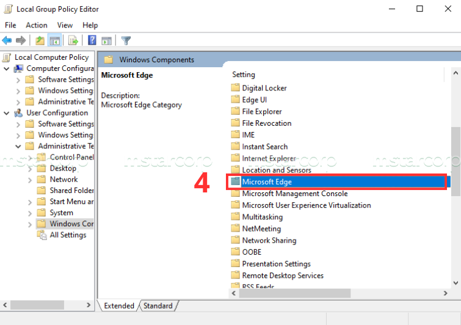Select Desktop in the policy tree
The height and width of the screenshot is (325, 461).
63,169
